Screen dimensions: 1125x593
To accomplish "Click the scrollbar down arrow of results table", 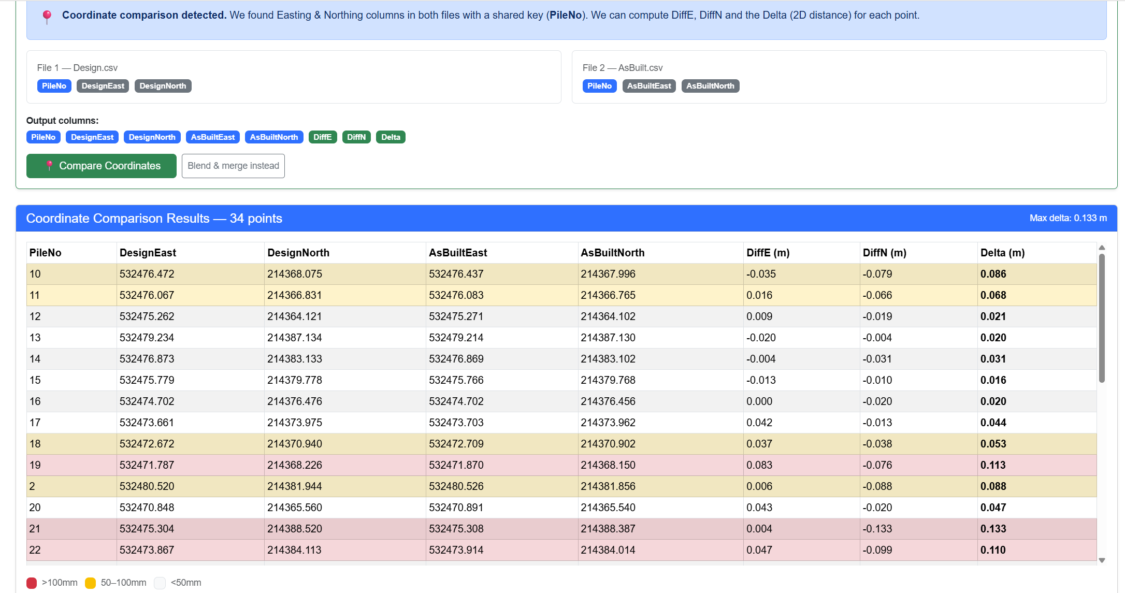I will click(x=1102, y=560).
